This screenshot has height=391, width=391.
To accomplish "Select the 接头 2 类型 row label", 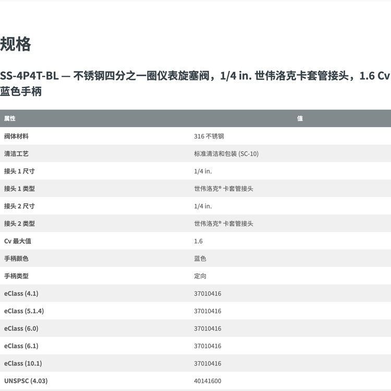I will pyautogui.click(x=19, y=224).
